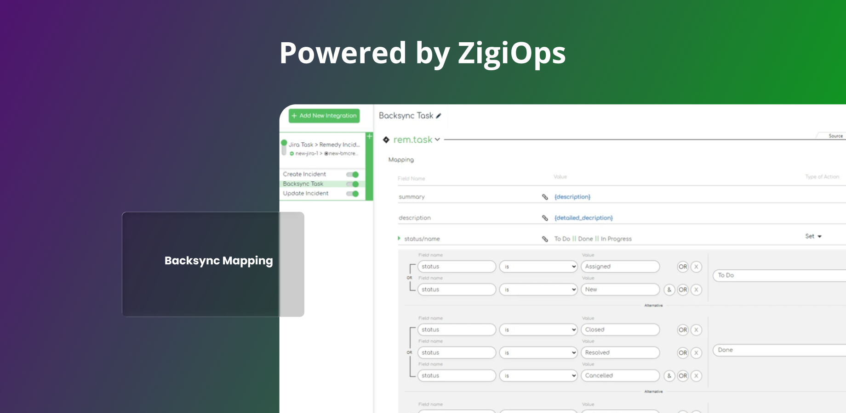Click the & icon next to the New condition
The image size is (846, 413).
click(669, 290)
